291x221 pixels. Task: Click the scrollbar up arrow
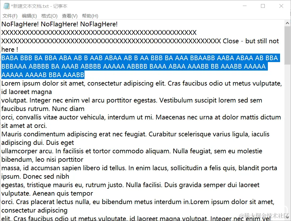287,23
